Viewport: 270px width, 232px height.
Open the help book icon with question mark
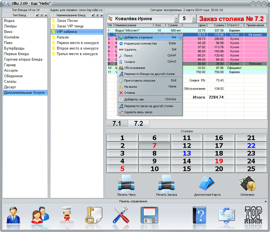point(200,215)
